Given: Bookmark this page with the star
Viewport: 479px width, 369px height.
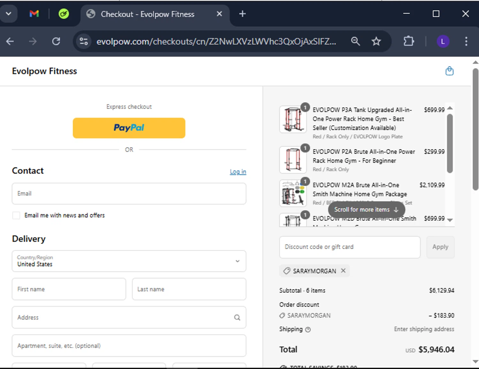Looking at the screenshot, I should [376, 41].
